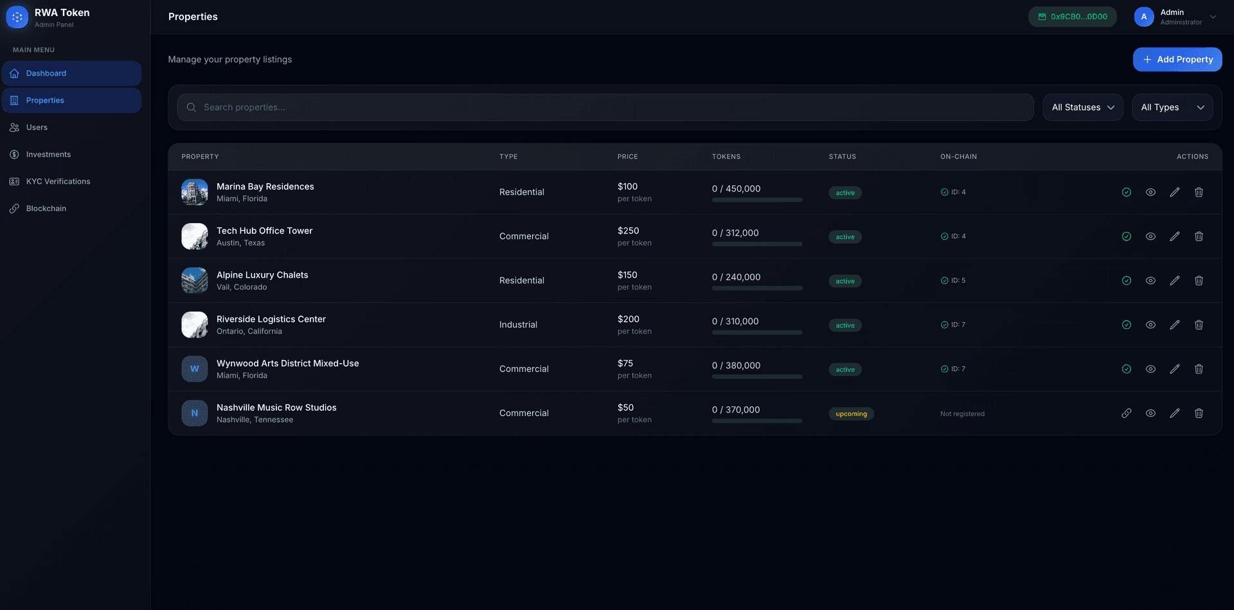Click the RWA Token logo icon
The height and width of the screenshot is (610, 1234).
click(x=17, y=17)
